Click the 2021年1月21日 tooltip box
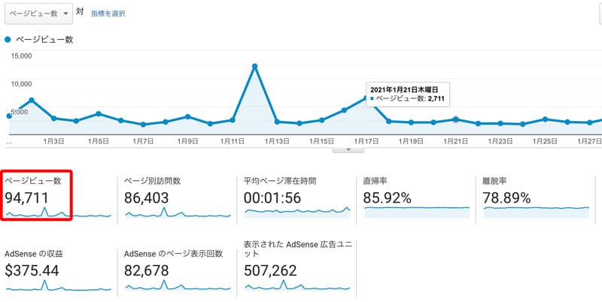 tap(408, 93)
